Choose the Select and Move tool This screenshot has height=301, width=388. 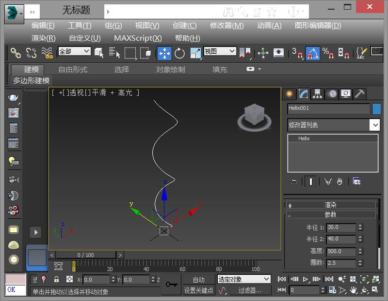(x=164, y=53)
